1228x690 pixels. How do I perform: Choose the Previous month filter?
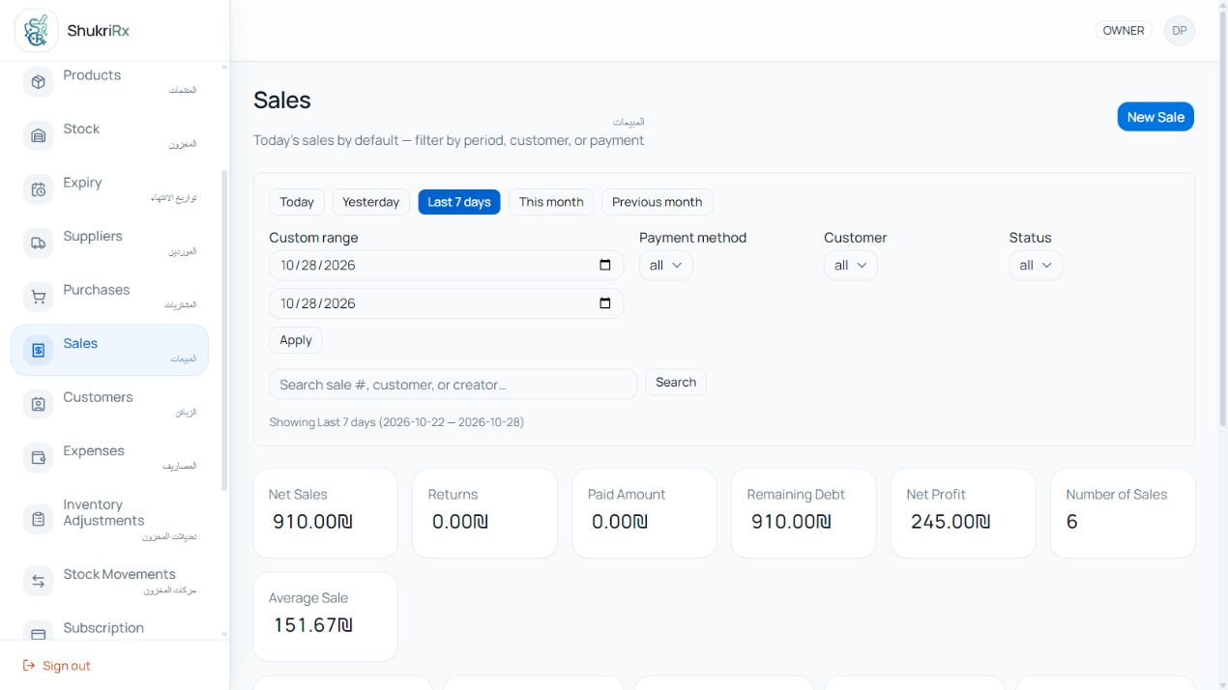point(657,202)
